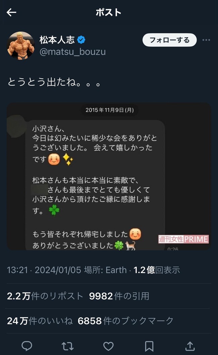Open the 松本人志 display name
Image resolution: width=218 pixels, height=355 pixels.
[x=57, y=40]
